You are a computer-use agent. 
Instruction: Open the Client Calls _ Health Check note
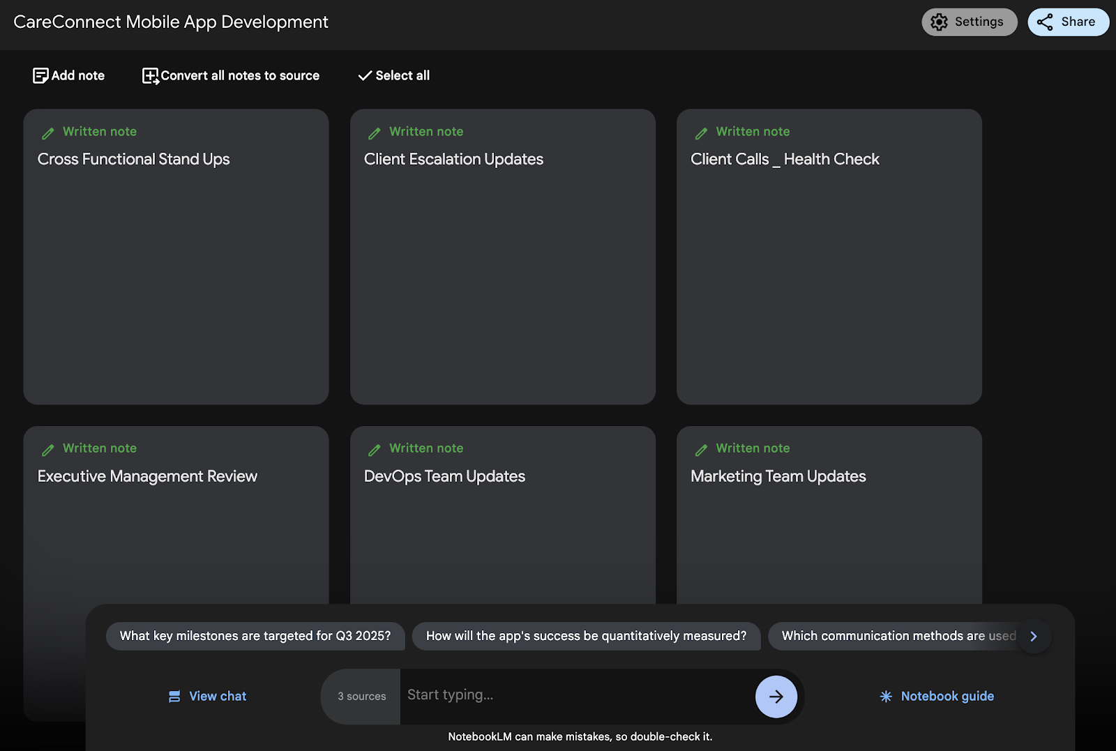pos(829,257)
